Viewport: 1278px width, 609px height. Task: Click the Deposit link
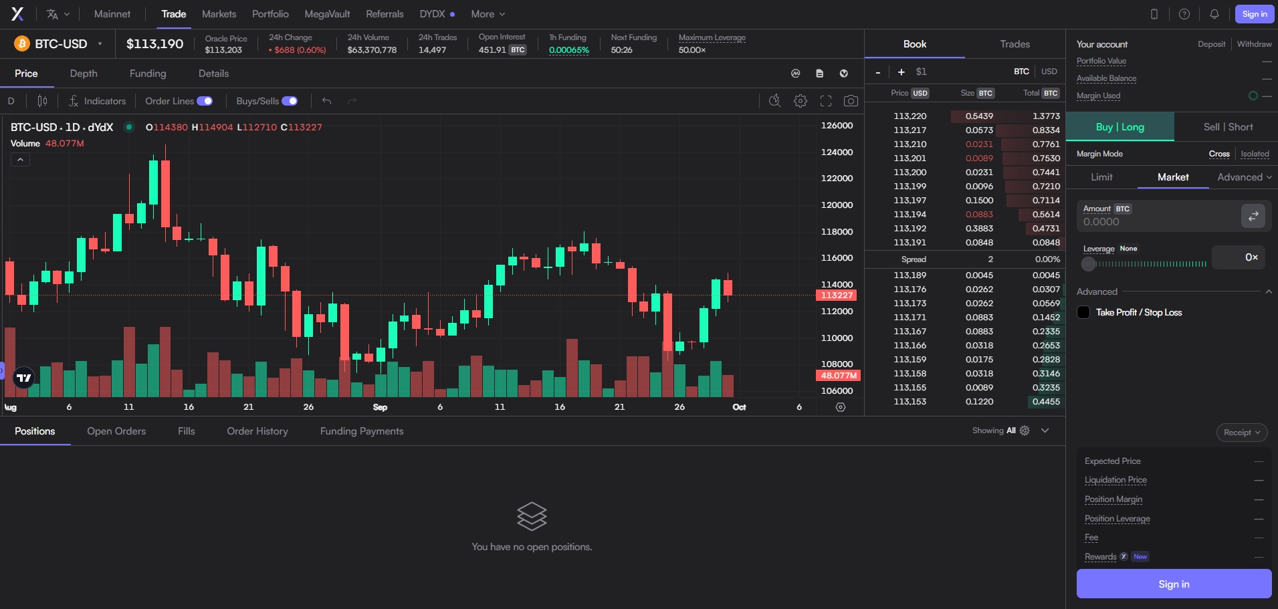[x=1211, y=44]
